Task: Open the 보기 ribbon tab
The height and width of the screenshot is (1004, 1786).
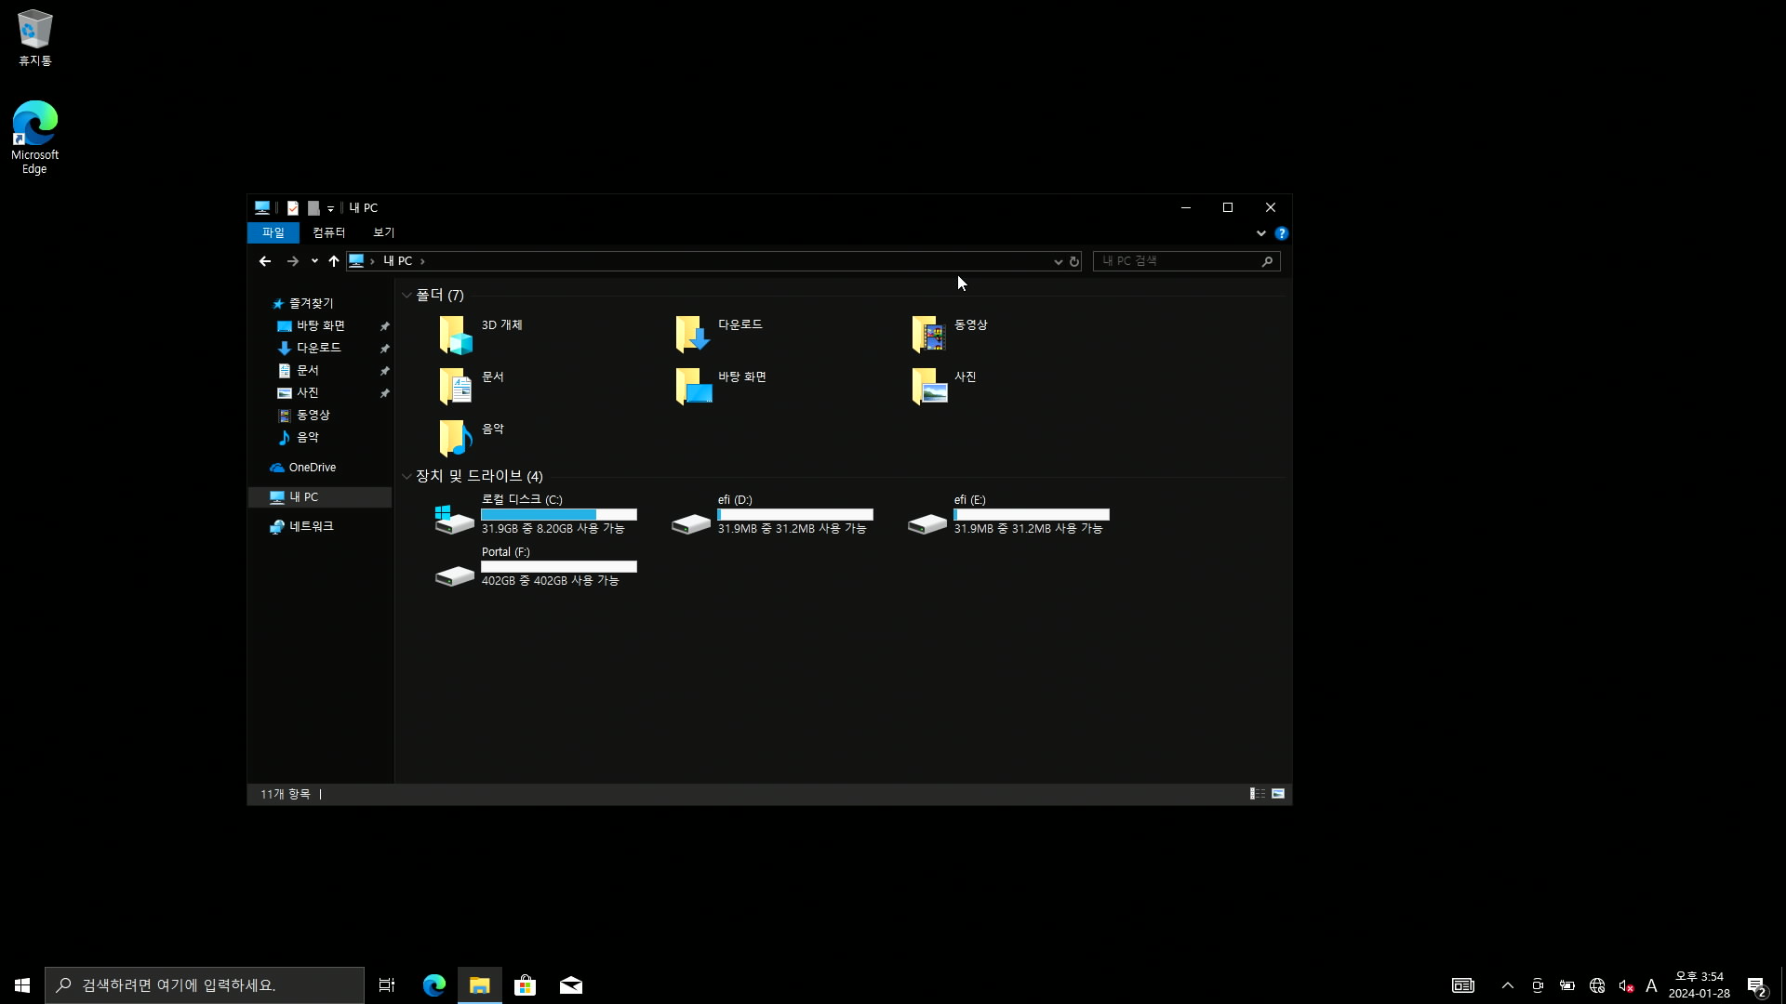Action: 384,232
